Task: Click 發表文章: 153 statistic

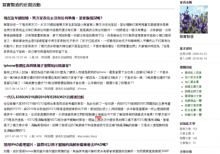Action: [x=188, y=129]
